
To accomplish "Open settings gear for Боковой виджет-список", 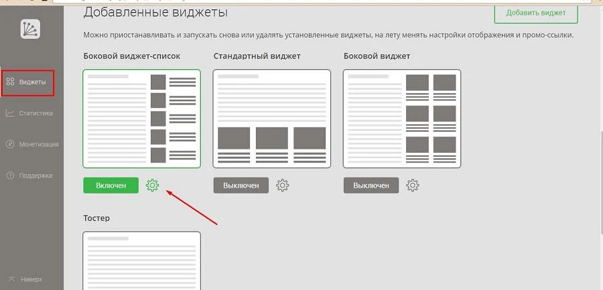I will (x=152, y=186).
